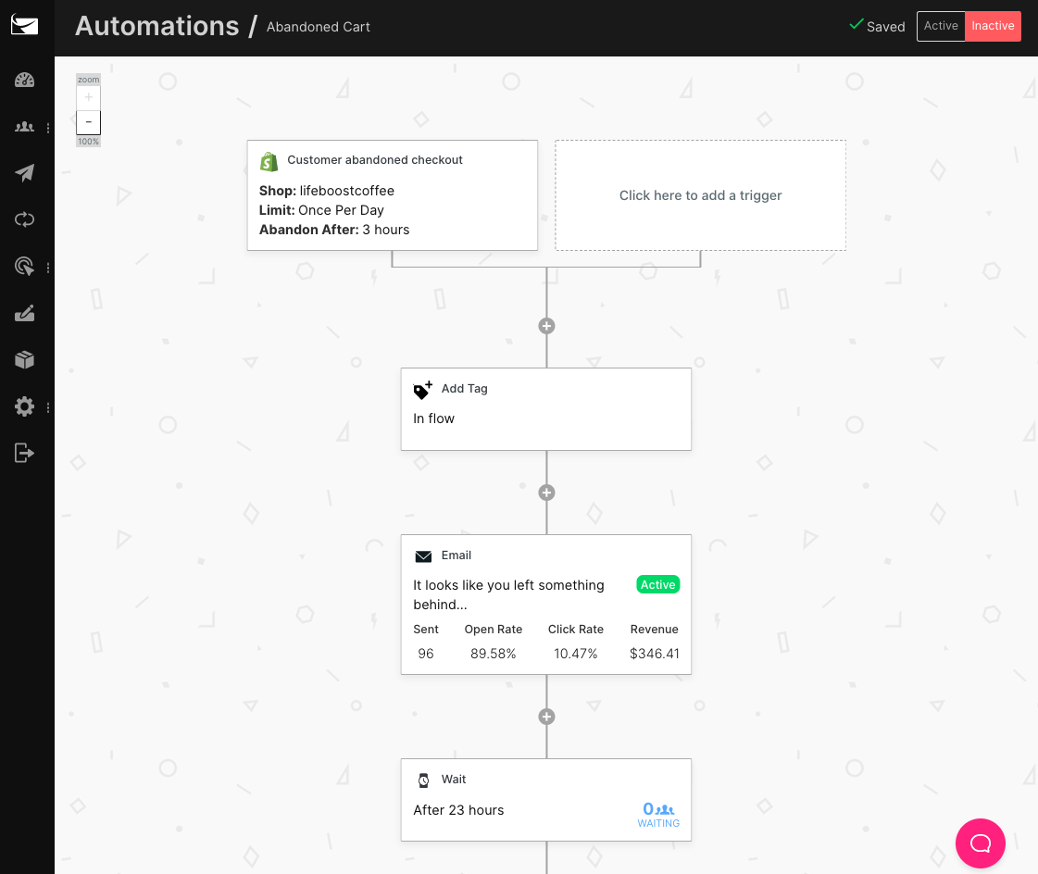1038x874 pixels.
Task: Open the Wait 'After 23 hours' step
Action: [x=546, y=800]
